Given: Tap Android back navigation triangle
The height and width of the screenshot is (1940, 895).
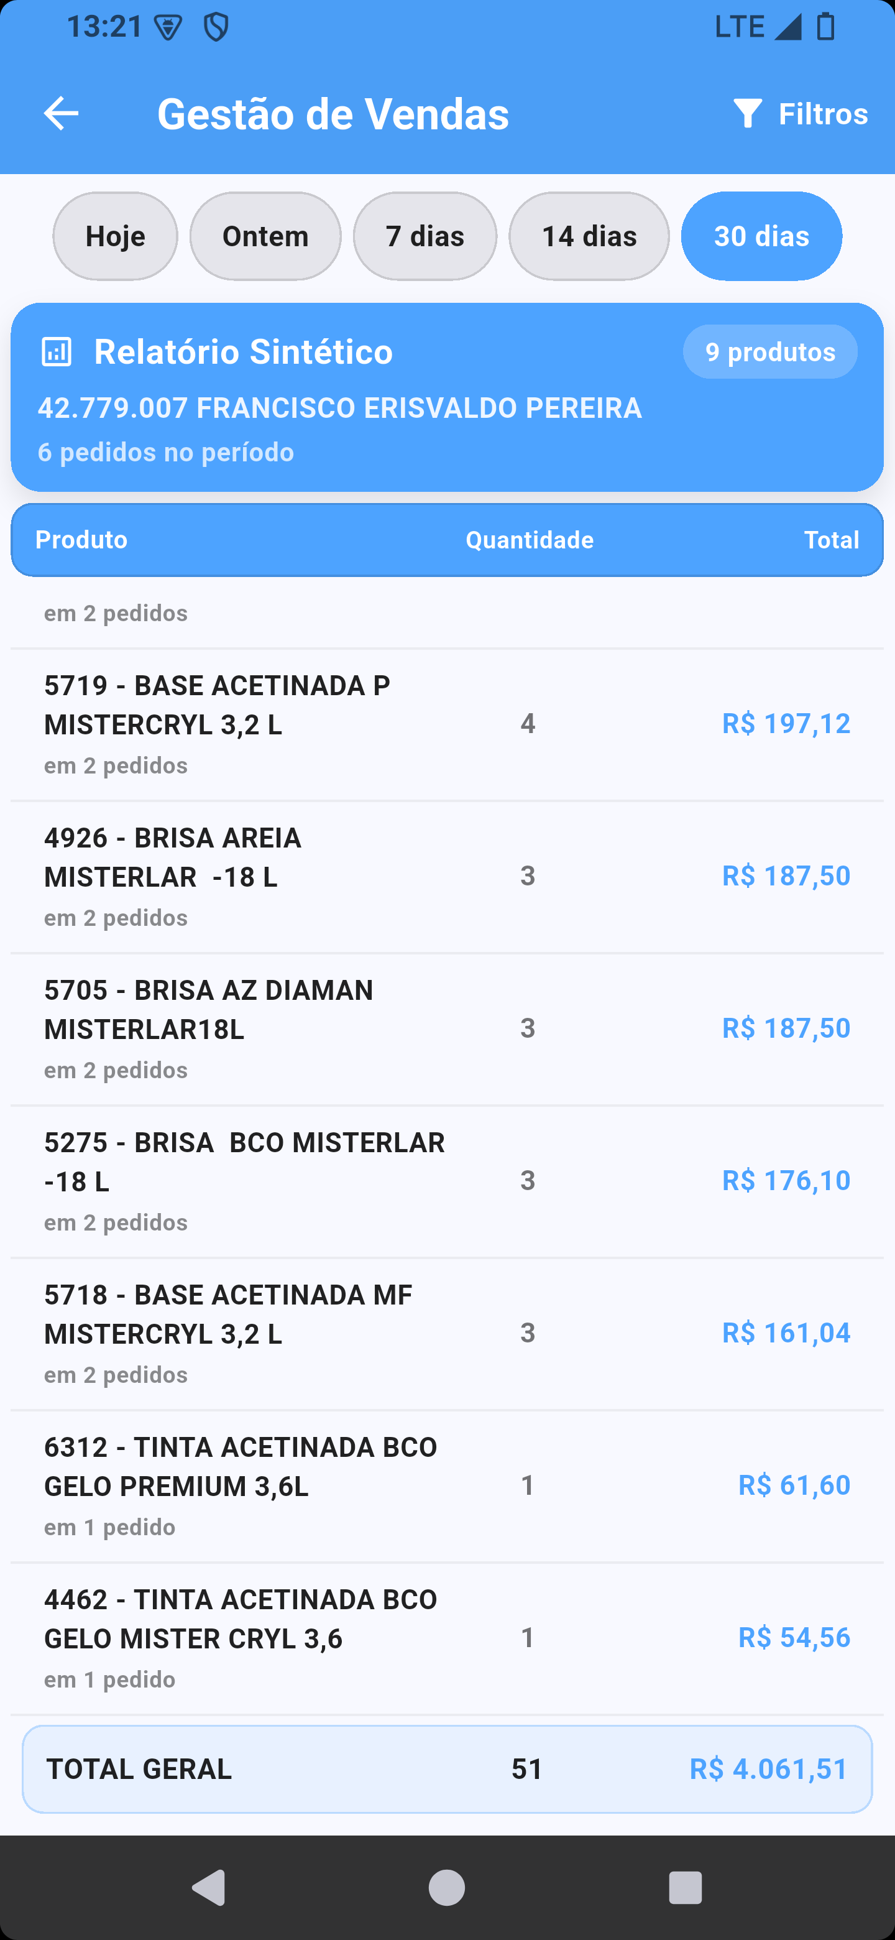Looking at the screenshot, I should pos(209,1888).
